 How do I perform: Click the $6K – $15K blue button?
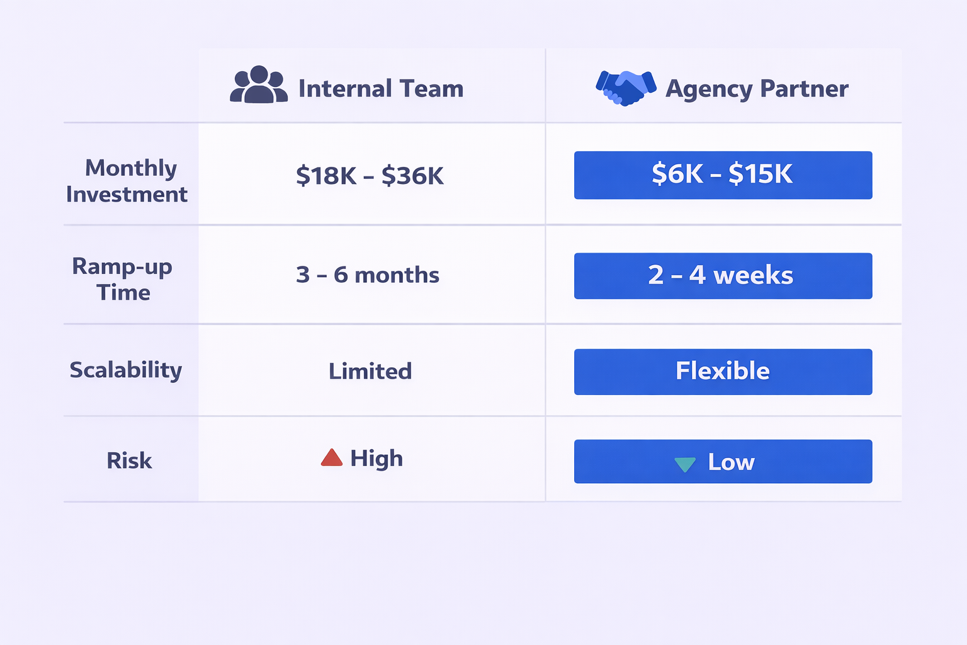tap(723, 175)
